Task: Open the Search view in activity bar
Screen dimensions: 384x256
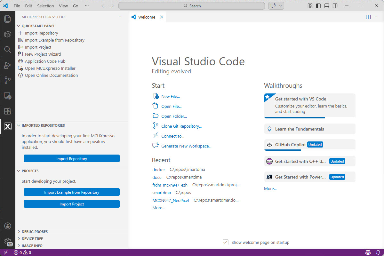Action: click(x=7, y=49)
